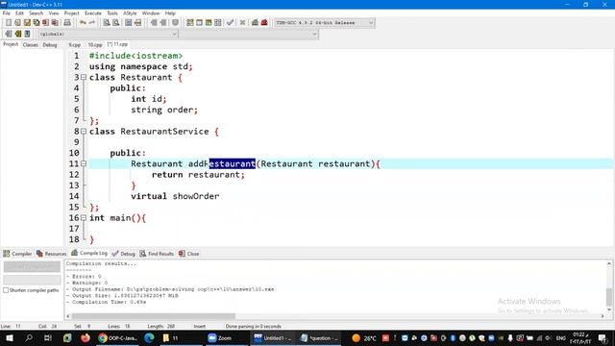
Task: Open the Resources bottom panel tab
Action: 52,254
